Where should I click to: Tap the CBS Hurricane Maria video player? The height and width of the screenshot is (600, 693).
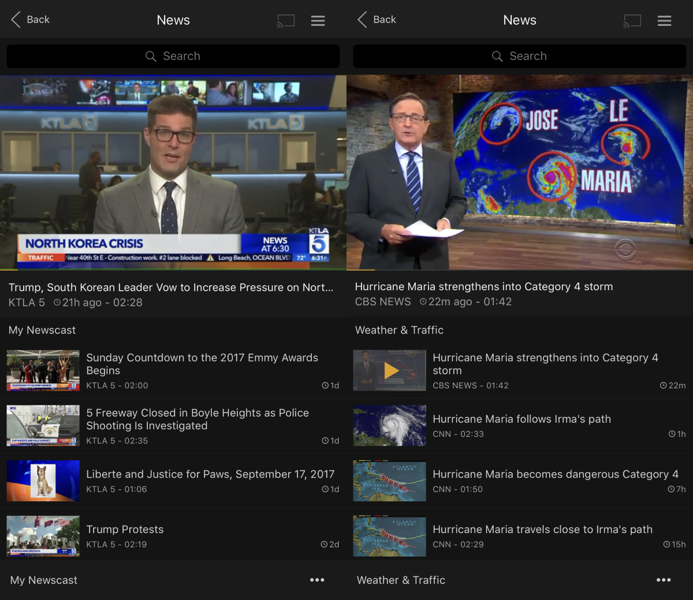[520, 172]
